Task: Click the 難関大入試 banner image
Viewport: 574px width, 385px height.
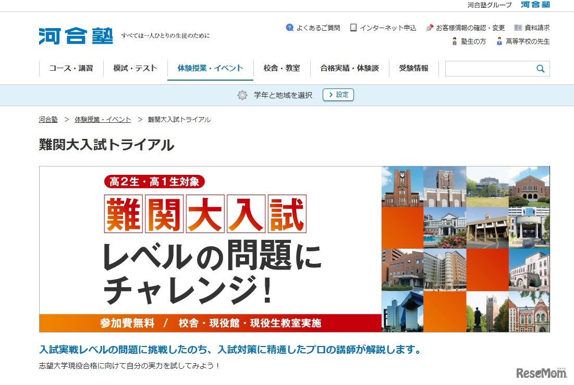Action: 295,249
